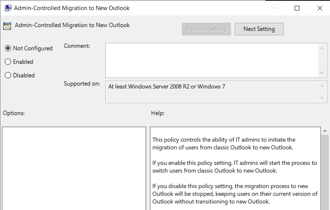Minimize the policy settings window

(x=275, y=8)
